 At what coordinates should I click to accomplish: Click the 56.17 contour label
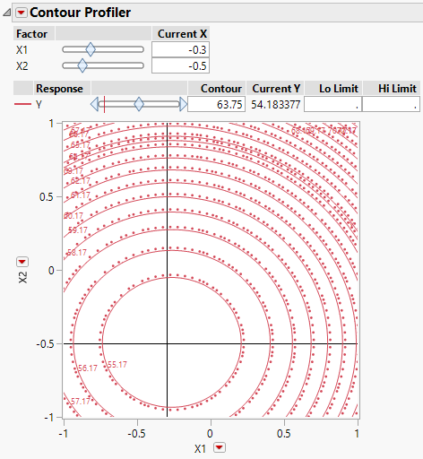tap(88, 368)
